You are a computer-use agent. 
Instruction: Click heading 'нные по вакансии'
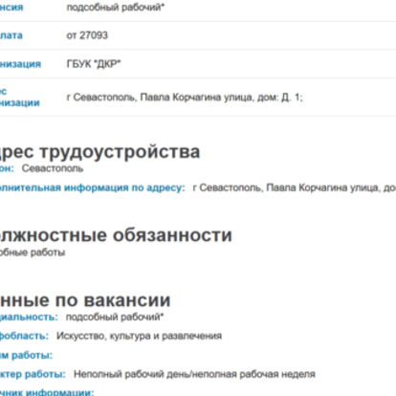(x=85, y=300)
